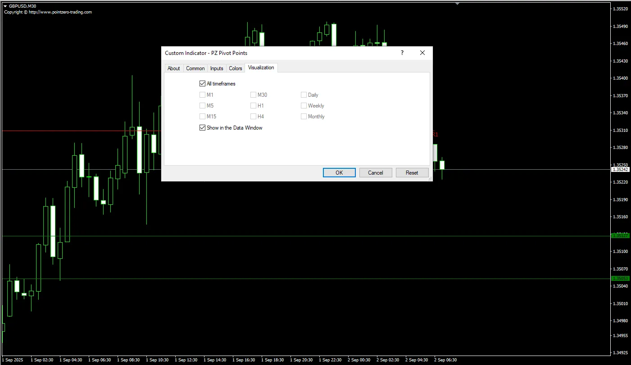Switch to the About tab
Screen dimensions: 631x365
173,68
